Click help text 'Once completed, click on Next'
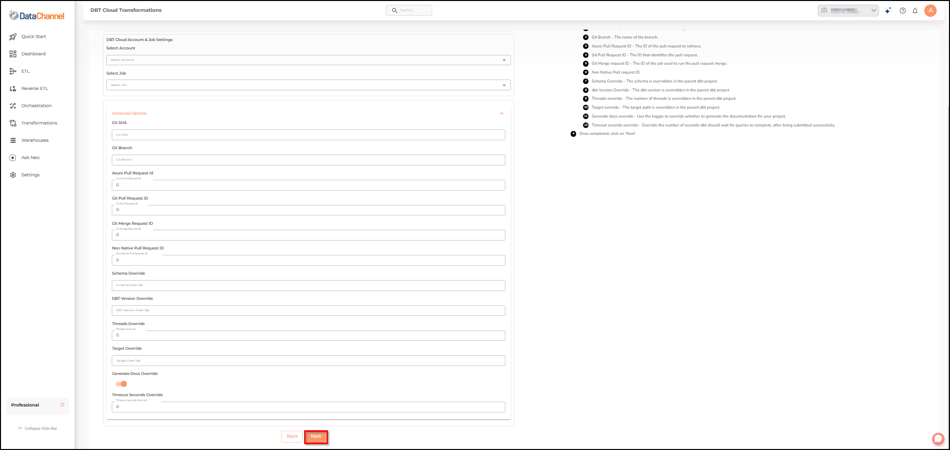Image resolution: width=950 pixels, height=450 pixels. click(x=608, y=134)
